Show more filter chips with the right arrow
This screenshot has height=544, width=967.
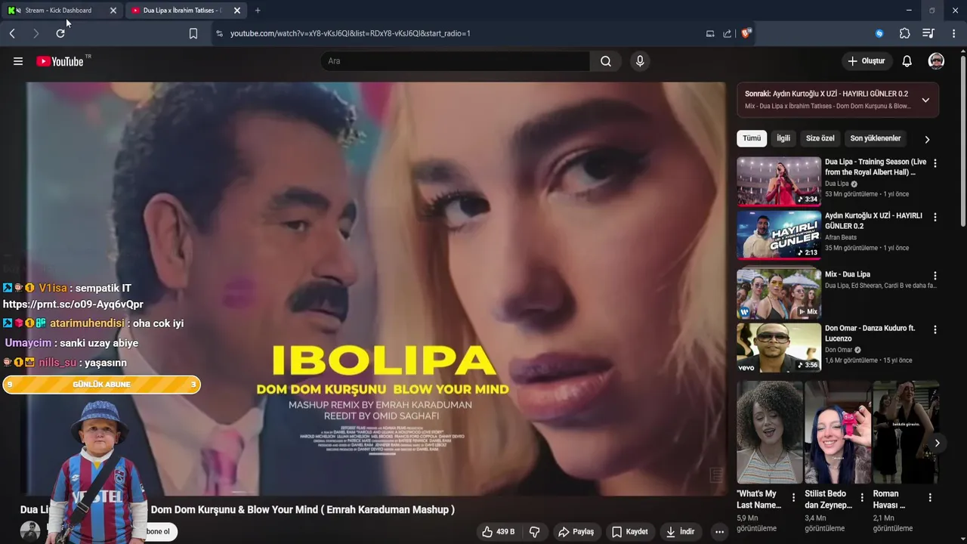click(x=927, y=139)
